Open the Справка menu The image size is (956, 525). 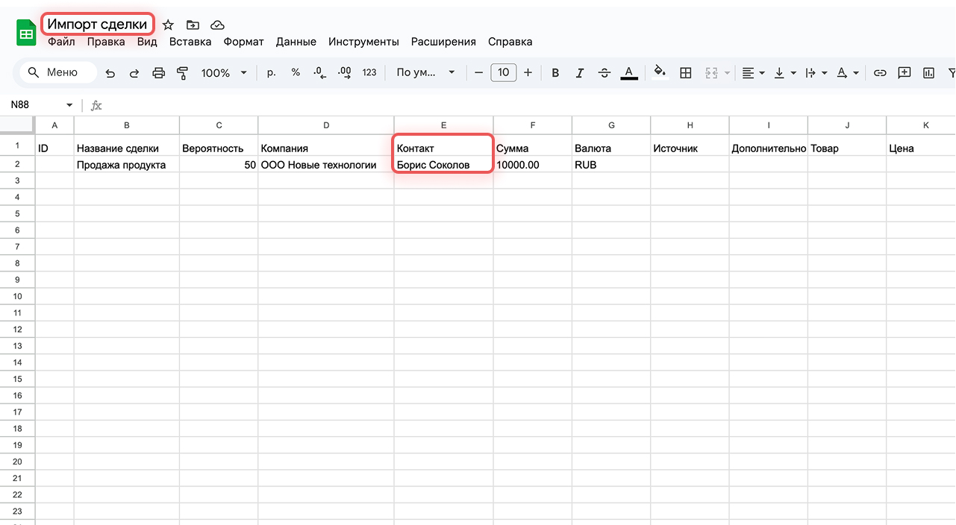(x=510, y=42)
